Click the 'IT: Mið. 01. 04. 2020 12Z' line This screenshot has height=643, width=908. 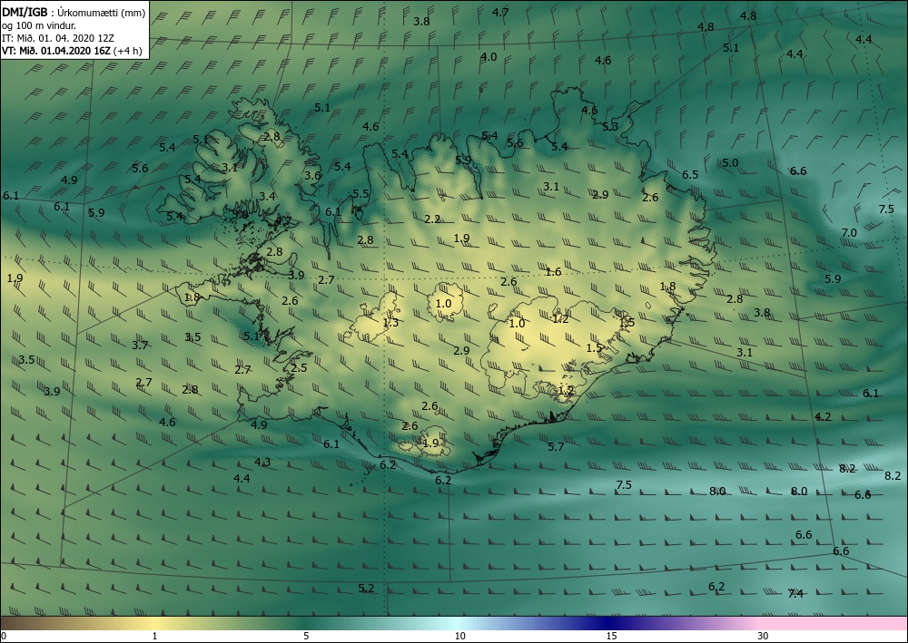[58, 38]
